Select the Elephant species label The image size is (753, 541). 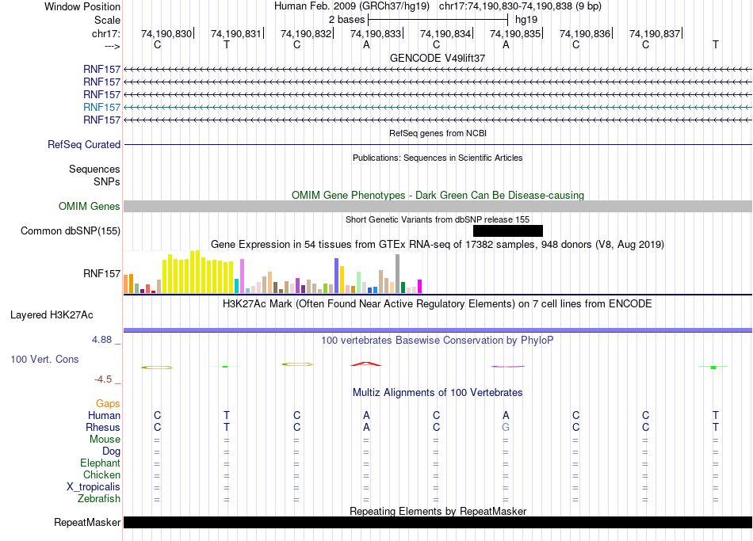coord(101,463)
